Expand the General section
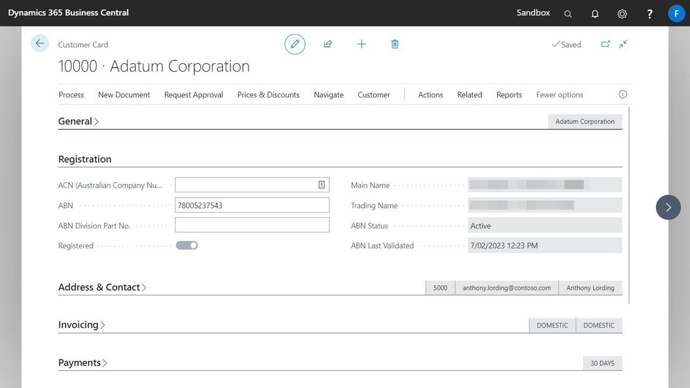690x388 pixels. (78, 121)
